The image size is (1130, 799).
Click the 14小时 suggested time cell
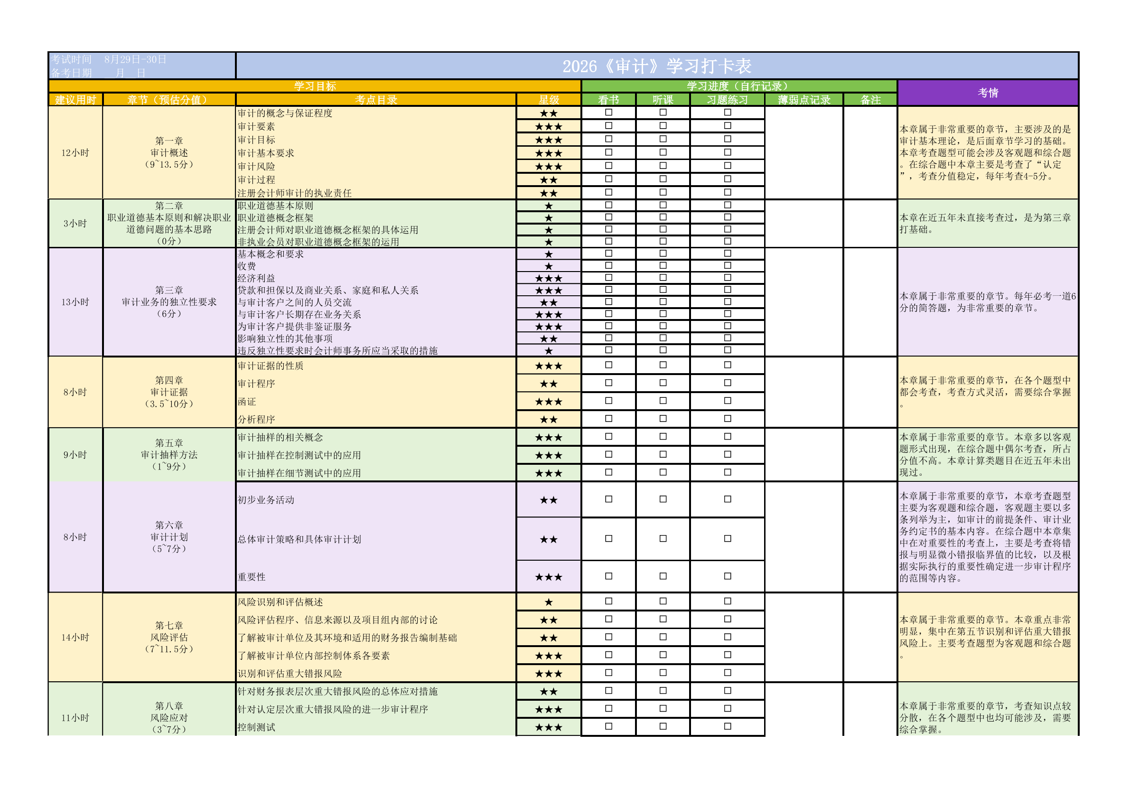click(x=75, y=638)
